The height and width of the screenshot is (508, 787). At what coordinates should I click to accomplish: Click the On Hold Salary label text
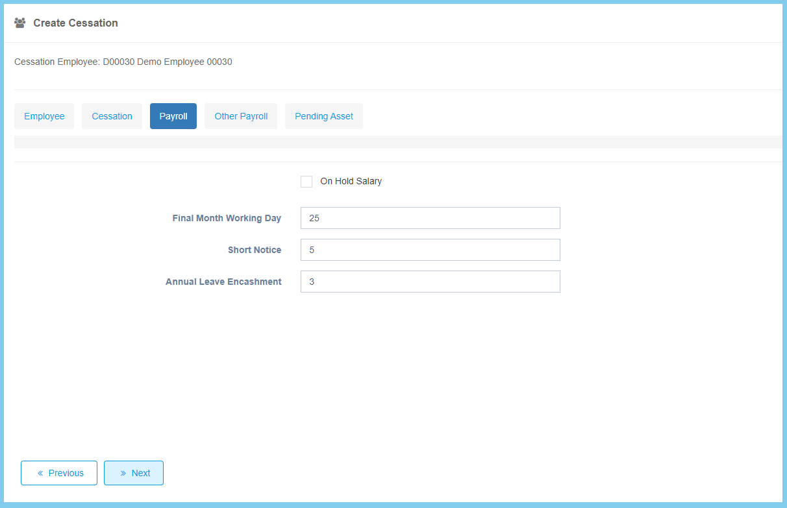(351, 182)
